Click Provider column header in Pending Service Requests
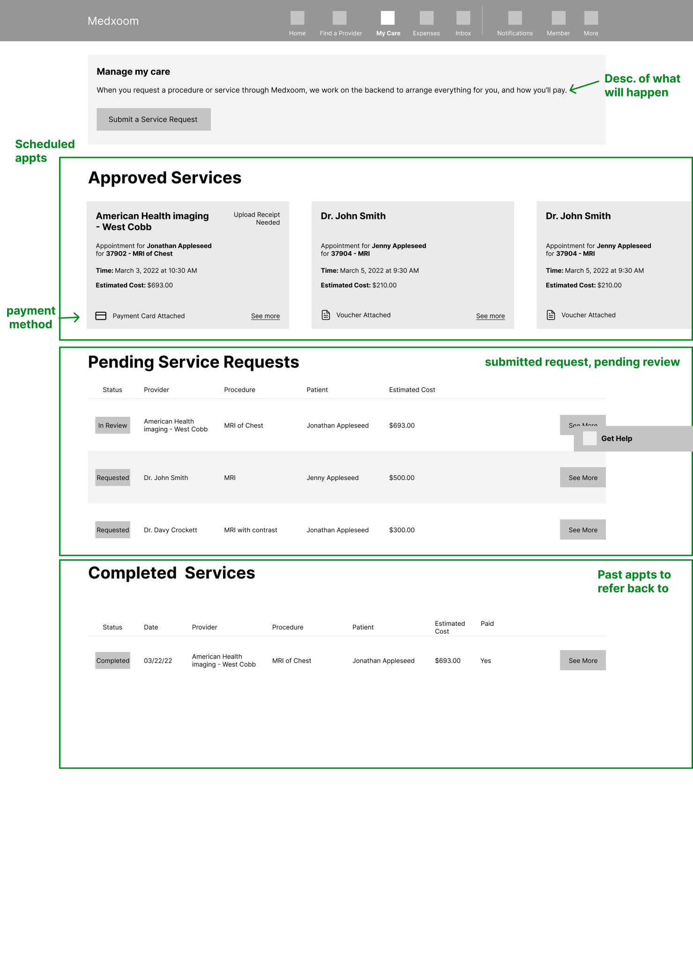693x960 pixels. 156,390
